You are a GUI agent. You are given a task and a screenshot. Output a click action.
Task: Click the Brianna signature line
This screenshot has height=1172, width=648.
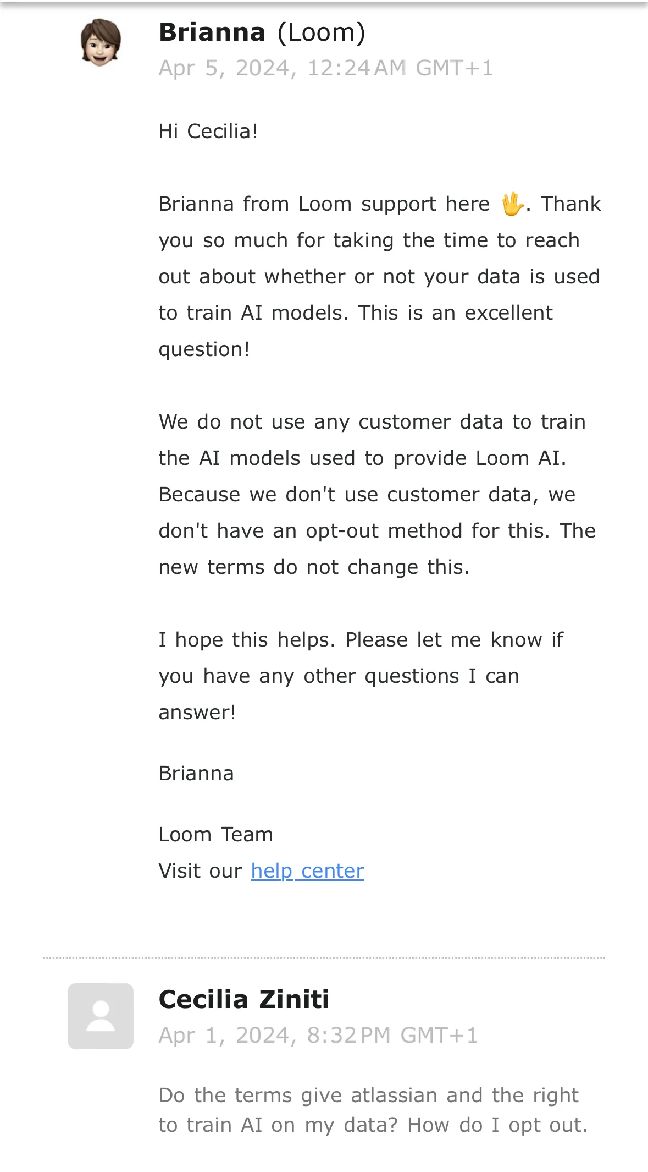pos(196,773)
